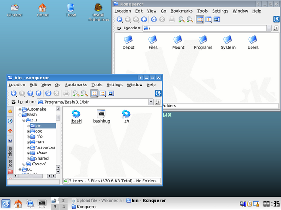The width and height of the screenshot is (281, 210).
Task: Switch to Tree View in bin window
Action: [x=103, y=93]
